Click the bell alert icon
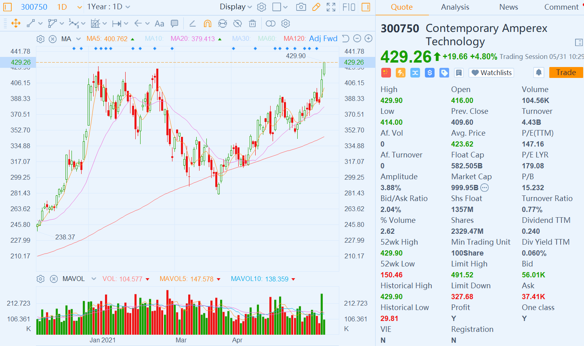The image size is (584, 346). click(538, 72)
